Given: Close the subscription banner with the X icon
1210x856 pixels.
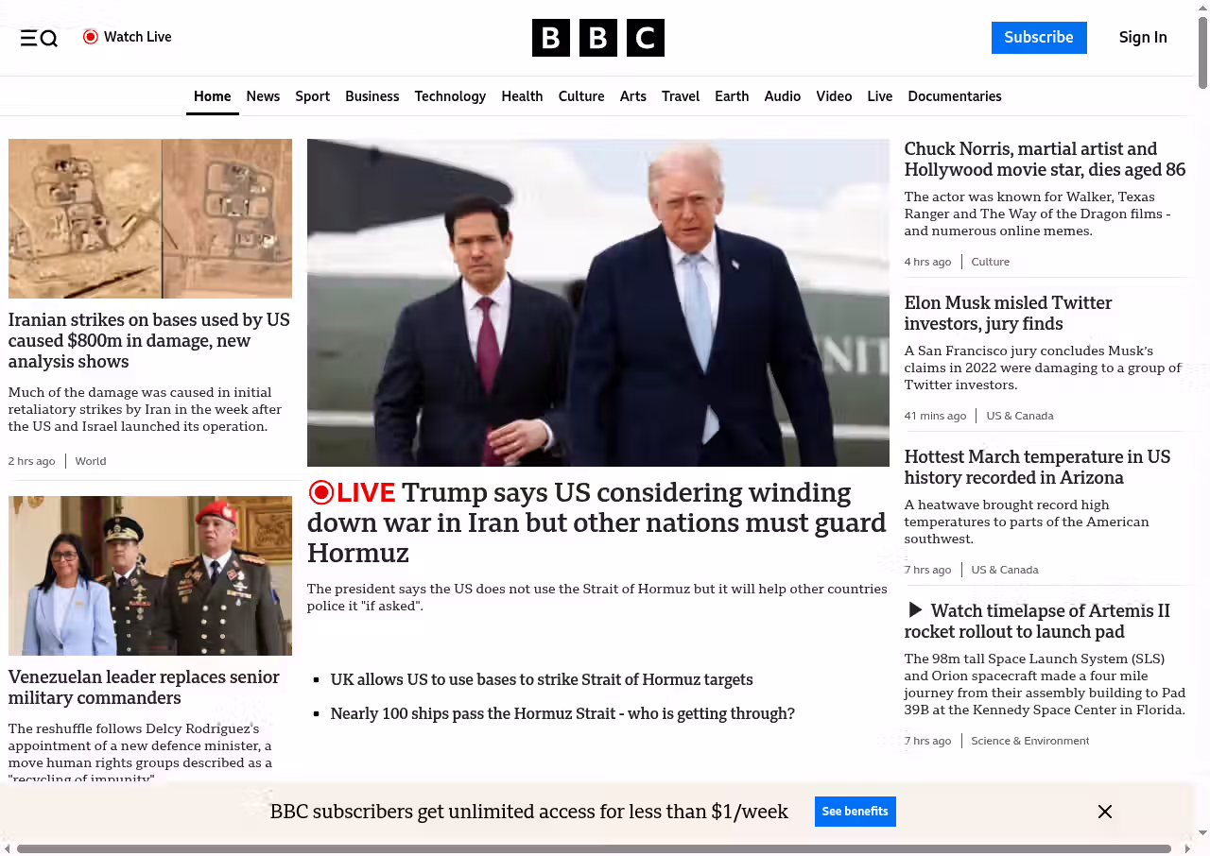Looking at the screenshot, I should click(1104, 812).
